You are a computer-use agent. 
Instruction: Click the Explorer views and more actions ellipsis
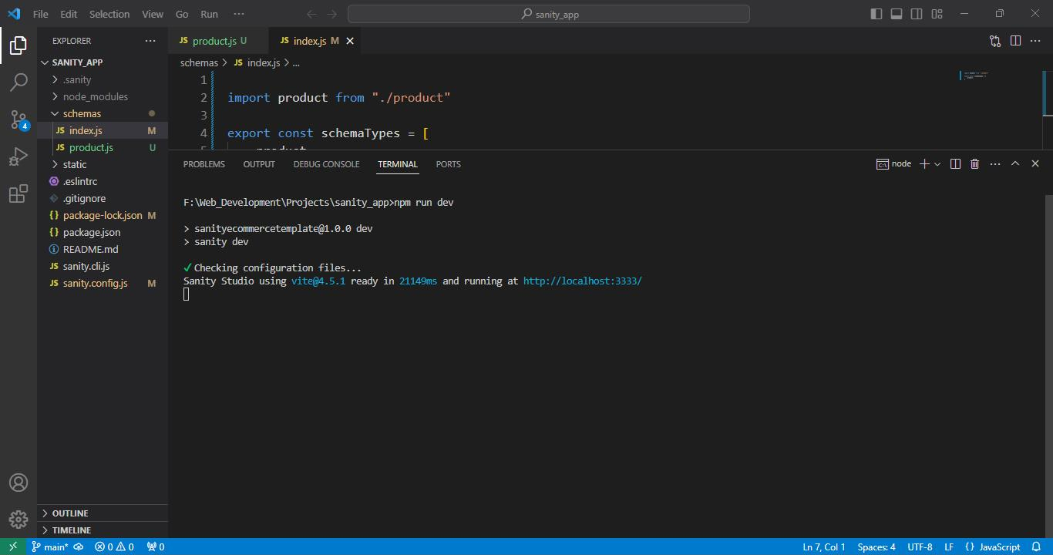coord(150,41)
